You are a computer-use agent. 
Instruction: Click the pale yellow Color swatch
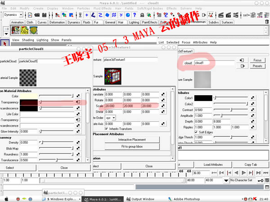click(29, 96)
